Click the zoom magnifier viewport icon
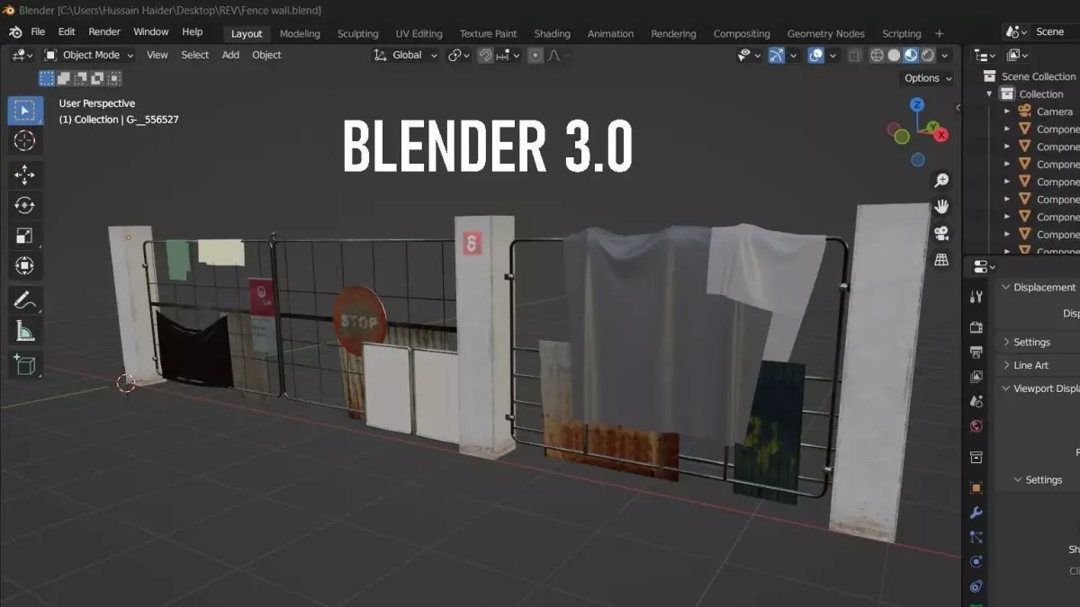This screenshot has width=1080, height=607. tap(941, 181)
